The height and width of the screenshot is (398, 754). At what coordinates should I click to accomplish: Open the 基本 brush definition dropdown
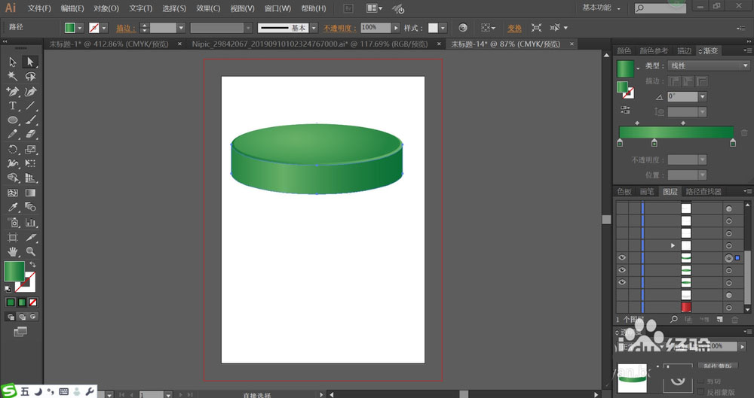click(x=314, y=28)
